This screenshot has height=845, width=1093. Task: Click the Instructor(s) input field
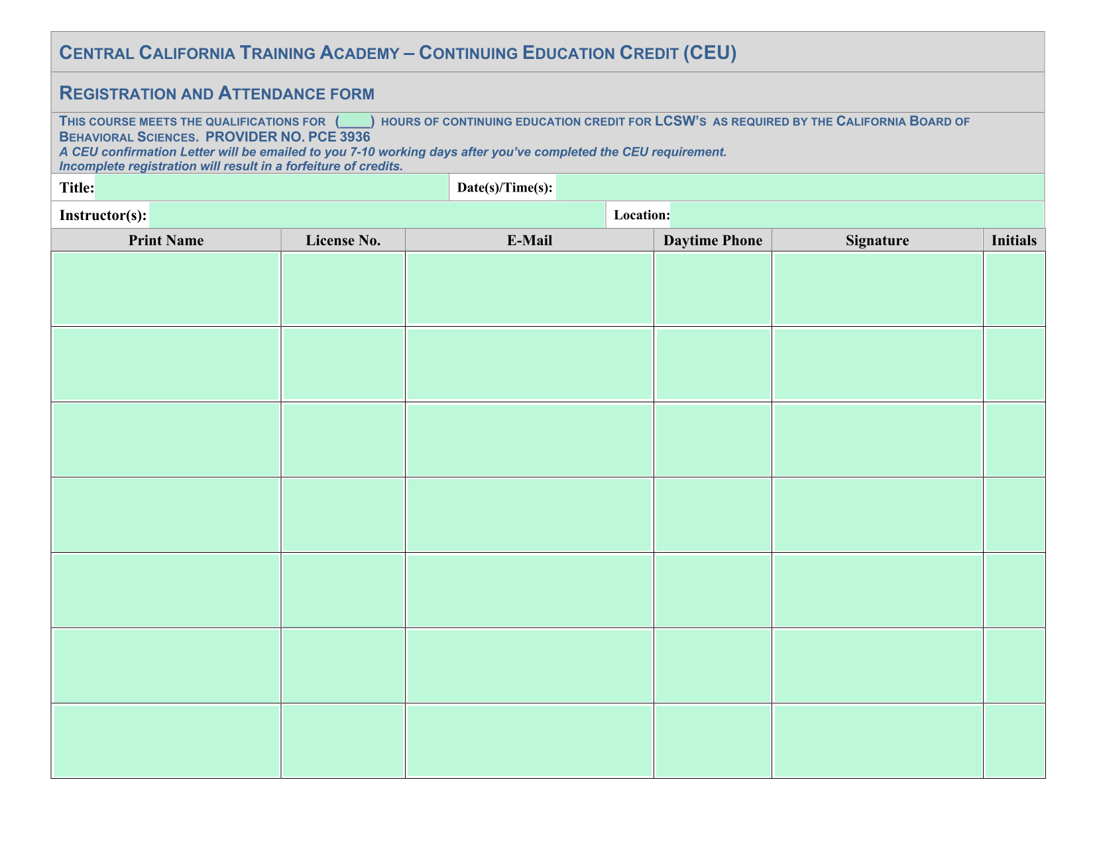point(376,215)
